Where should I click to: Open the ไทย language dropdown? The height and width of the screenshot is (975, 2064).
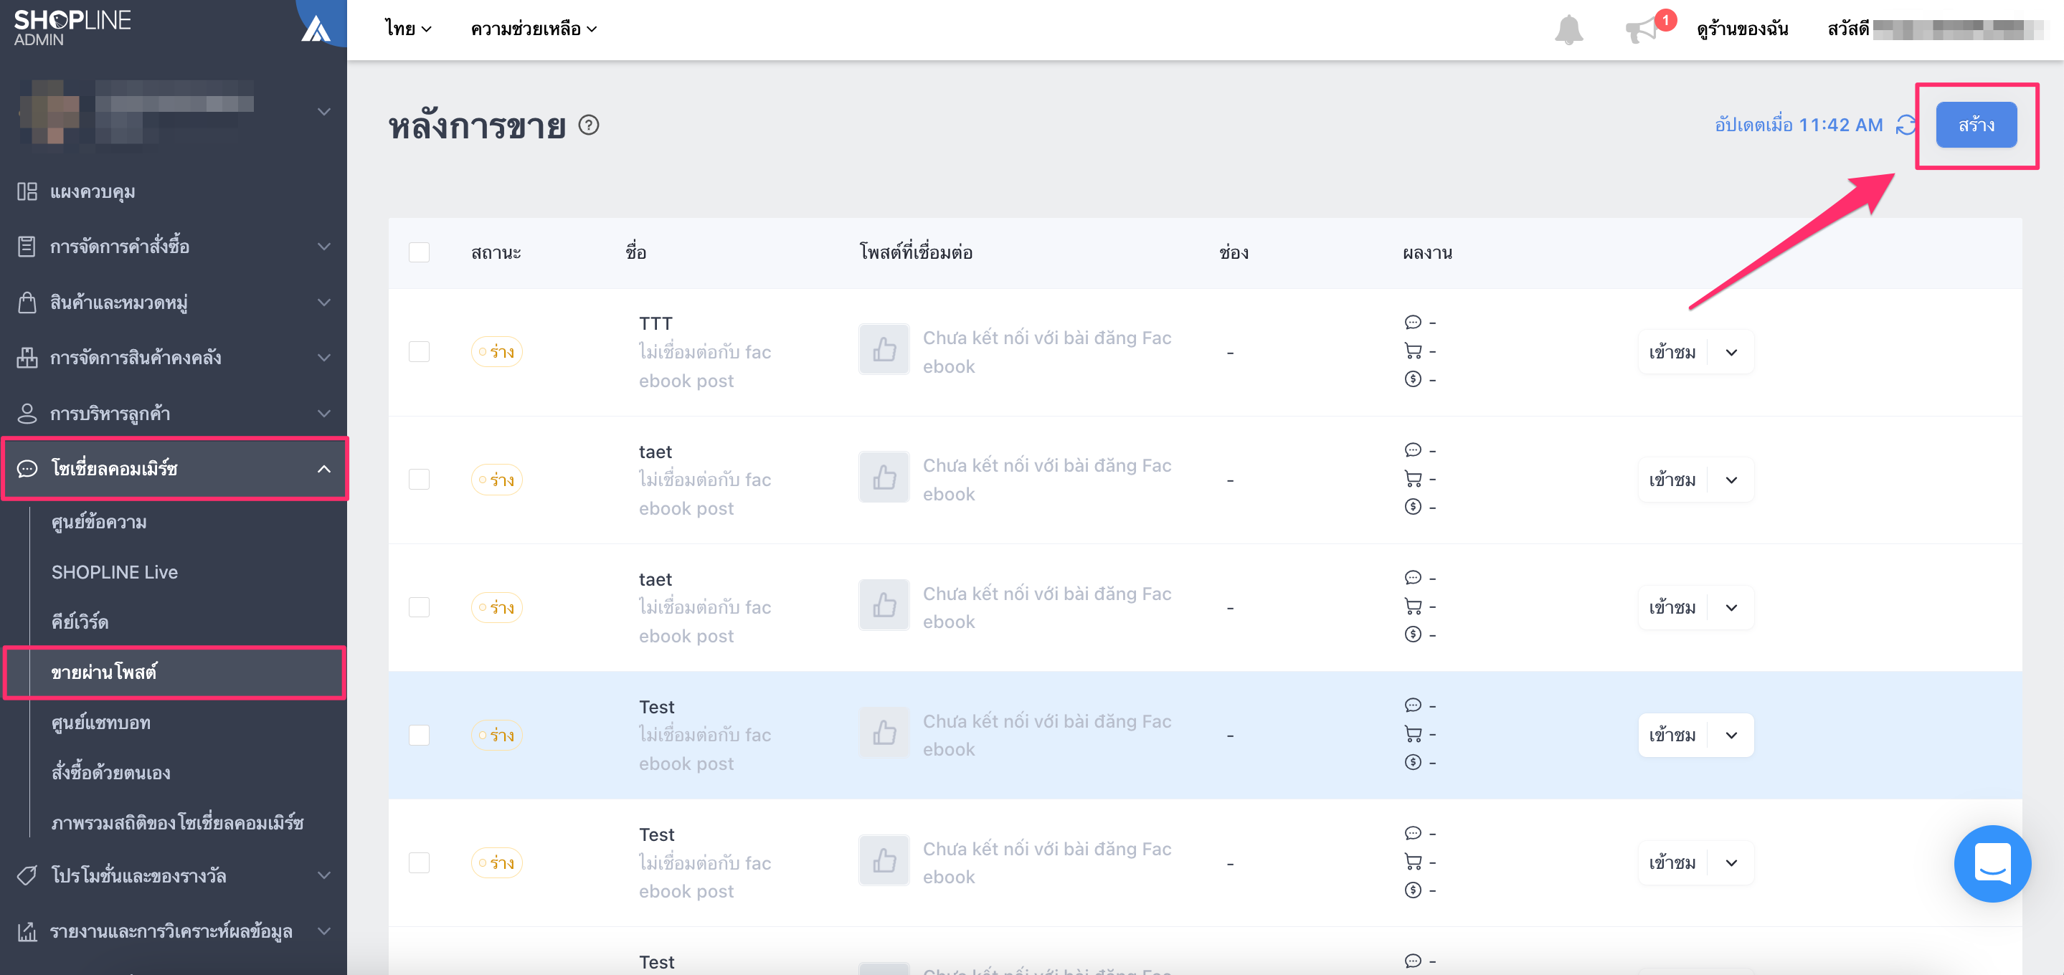[408, 29]
